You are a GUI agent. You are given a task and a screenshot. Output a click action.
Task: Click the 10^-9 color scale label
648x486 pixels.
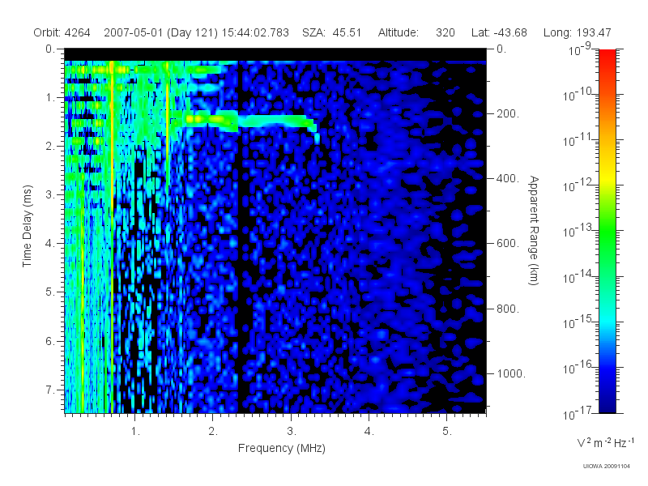point(580,49)
